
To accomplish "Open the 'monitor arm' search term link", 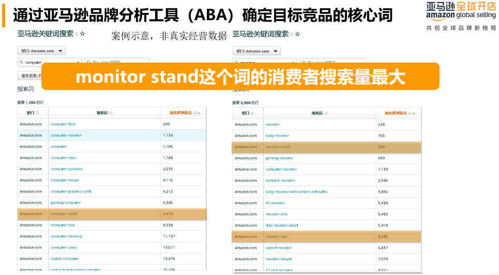I will point(276,214).
